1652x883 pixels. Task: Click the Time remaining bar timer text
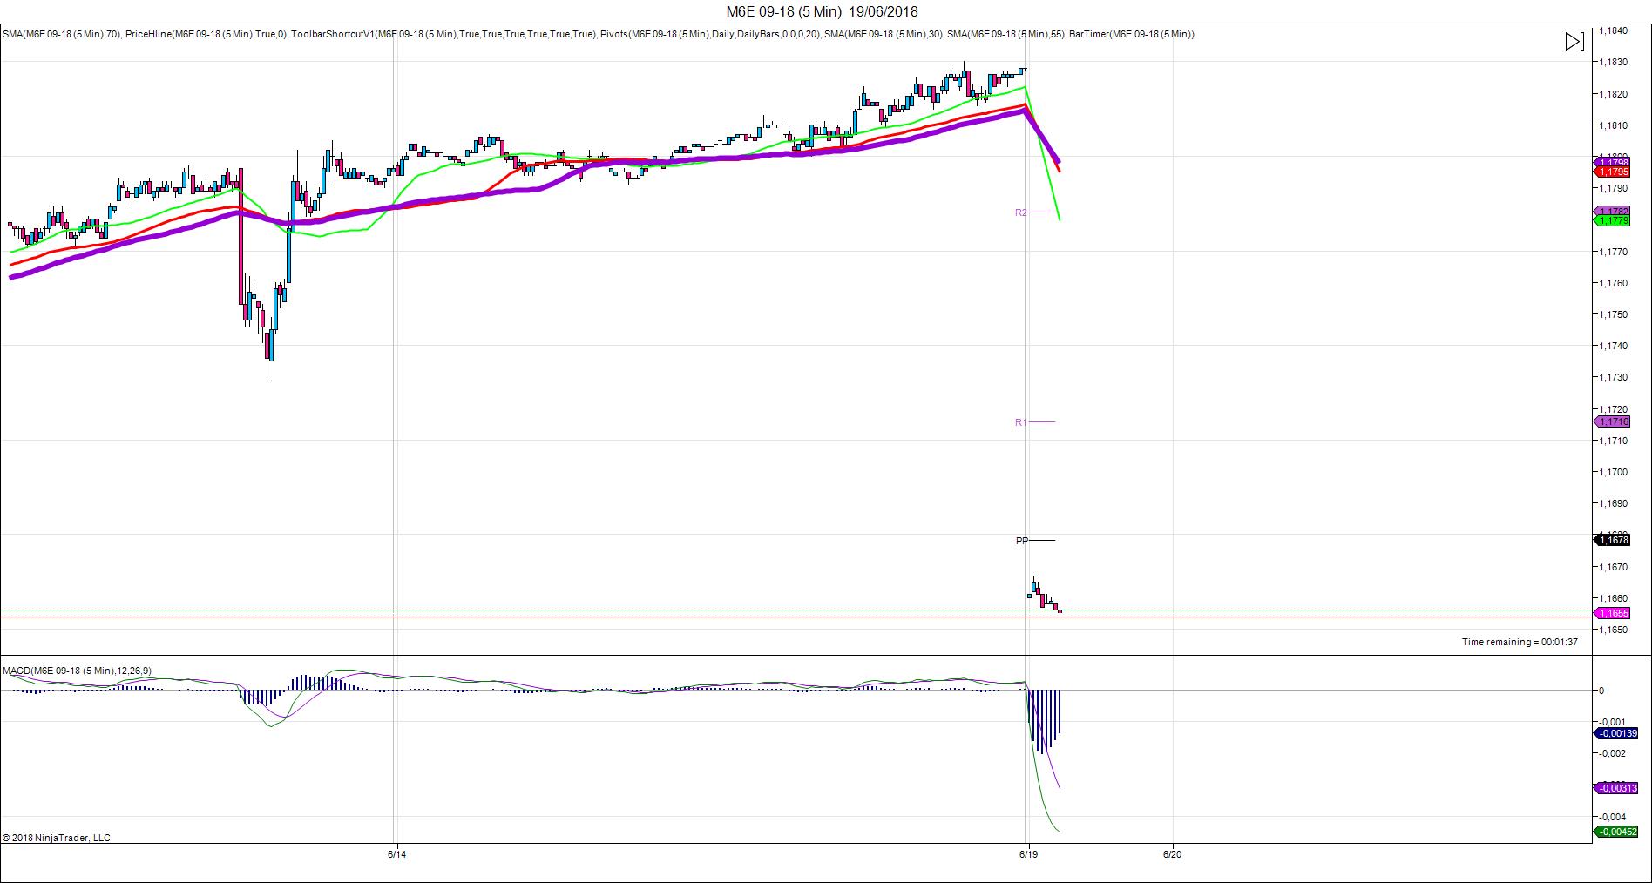[x=1520, y=642]
